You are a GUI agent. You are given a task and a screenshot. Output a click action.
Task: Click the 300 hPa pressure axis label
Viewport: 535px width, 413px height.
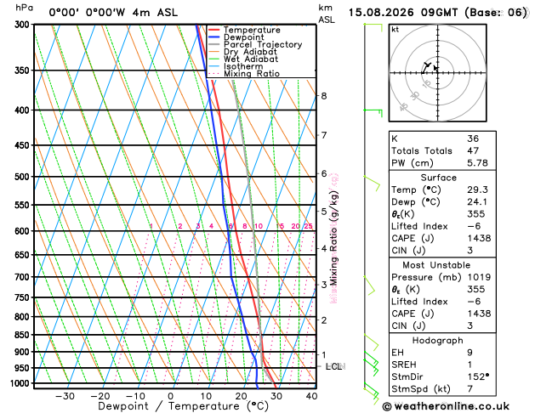point(24,25)
